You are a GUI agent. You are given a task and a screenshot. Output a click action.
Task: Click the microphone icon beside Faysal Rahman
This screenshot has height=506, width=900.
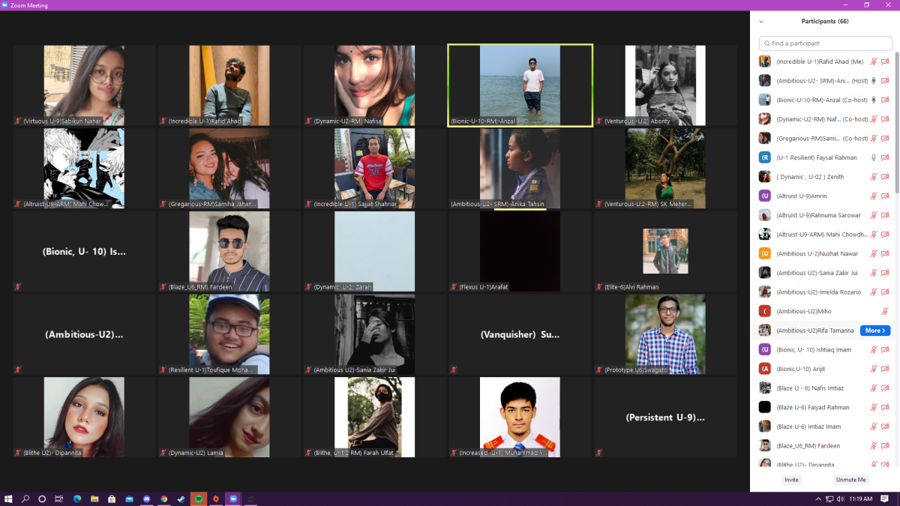click(x=873, y=157)
